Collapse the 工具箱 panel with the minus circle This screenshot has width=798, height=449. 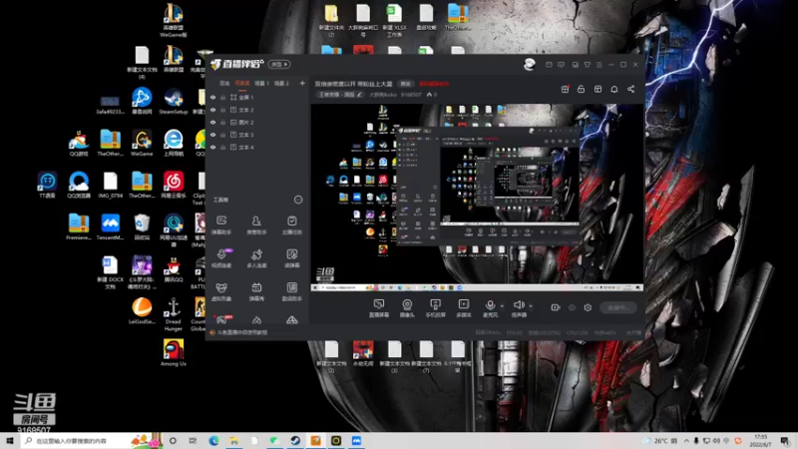(298, 200)
